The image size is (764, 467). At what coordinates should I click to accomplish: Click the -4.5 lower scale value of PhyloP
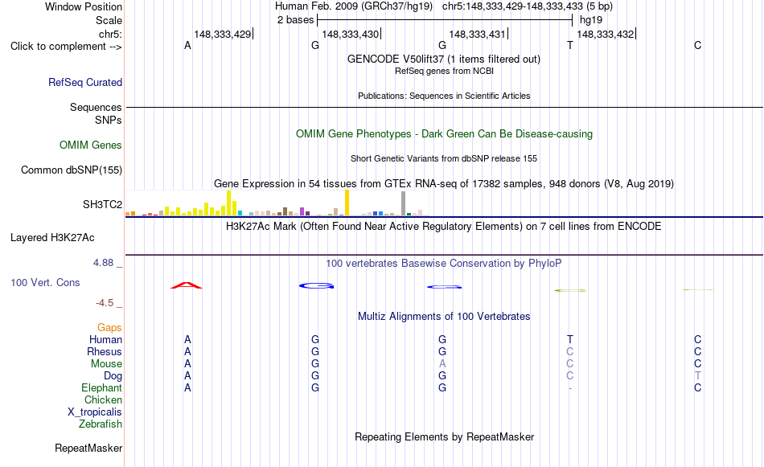[x=105, y=303]
